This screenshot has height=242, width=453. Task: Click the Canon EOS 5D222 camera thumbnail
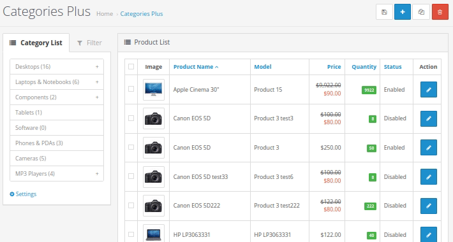(154, 206)
